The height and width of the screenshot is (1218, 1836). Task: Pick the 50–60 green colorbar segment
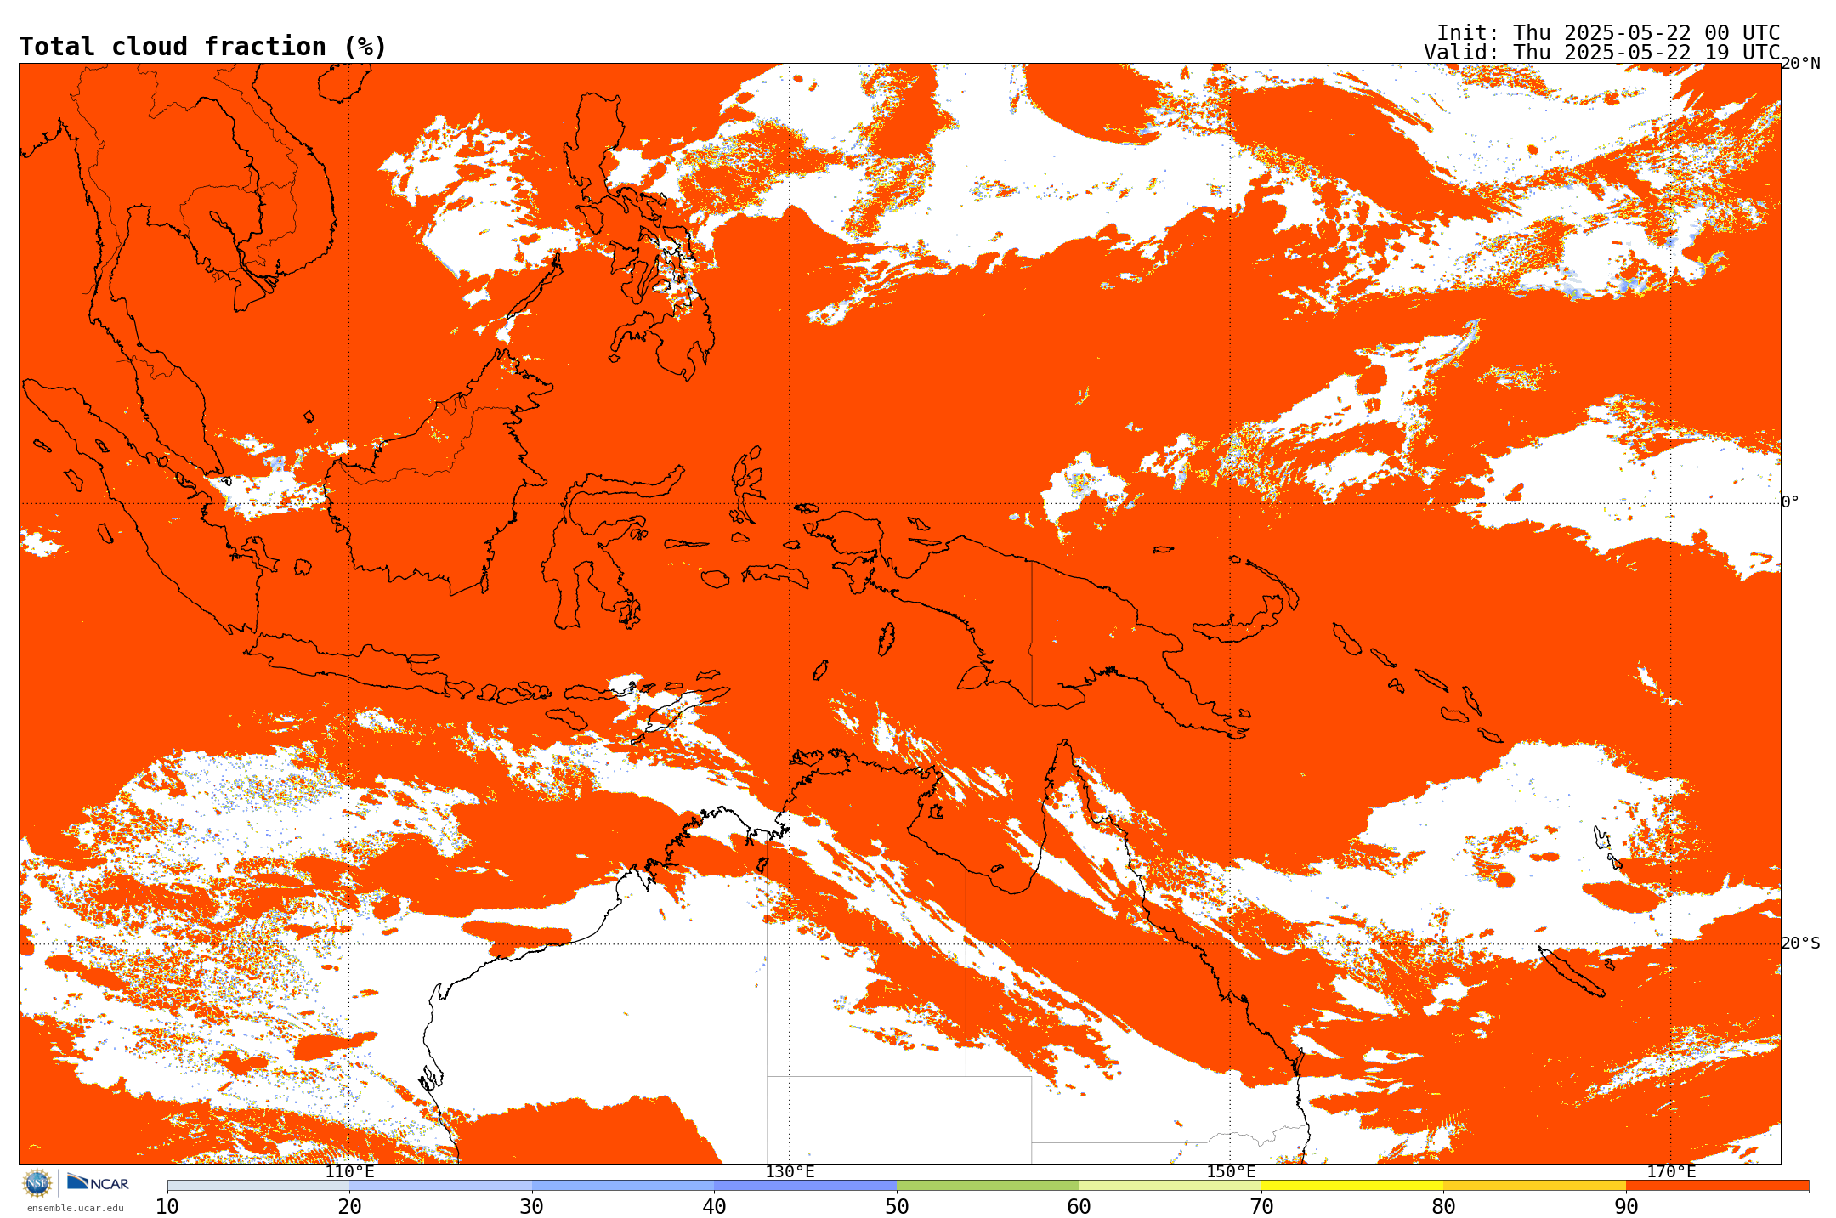(988, 1186)
